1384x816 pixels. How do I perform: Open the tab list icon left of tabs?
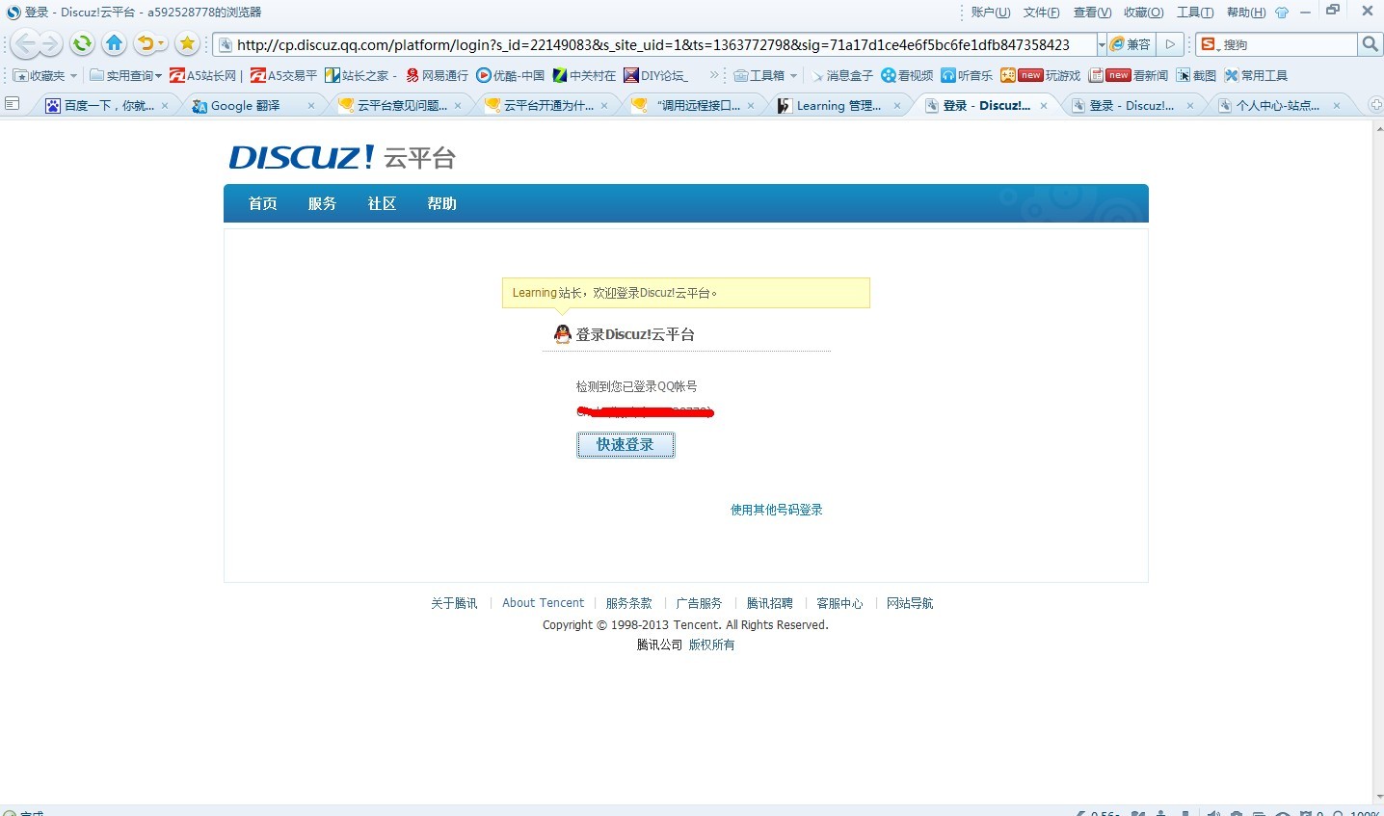13,104
